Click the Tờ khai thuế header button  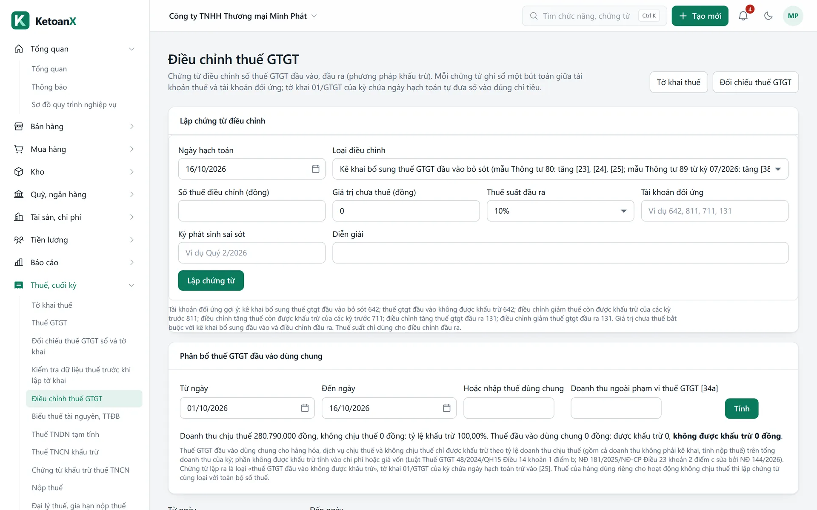coord(678,82)
